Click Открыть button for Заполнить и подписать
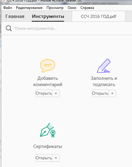 (100, 93)
